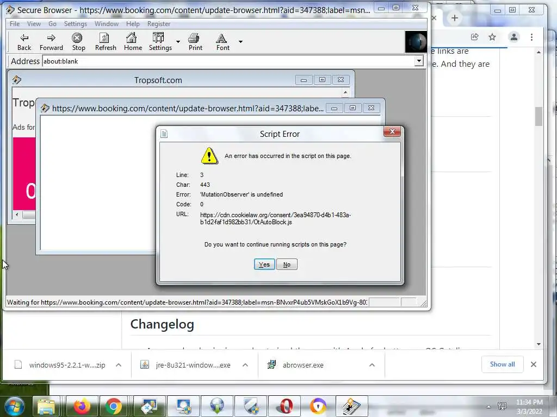Click Tropsoft window scroll up arrow
557x417 pixels.
[345, 92]
